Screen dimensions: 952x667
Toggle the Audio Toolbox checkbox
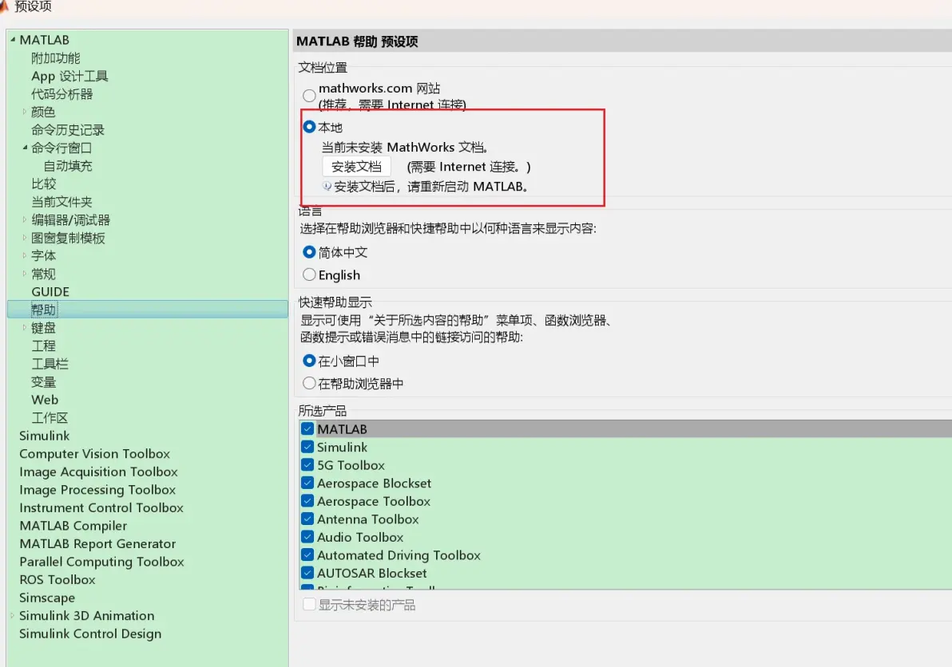click(307, 537)
